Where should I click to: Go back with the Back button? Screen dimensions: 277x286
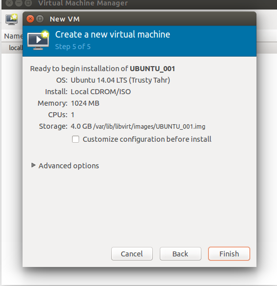(180, 254)
